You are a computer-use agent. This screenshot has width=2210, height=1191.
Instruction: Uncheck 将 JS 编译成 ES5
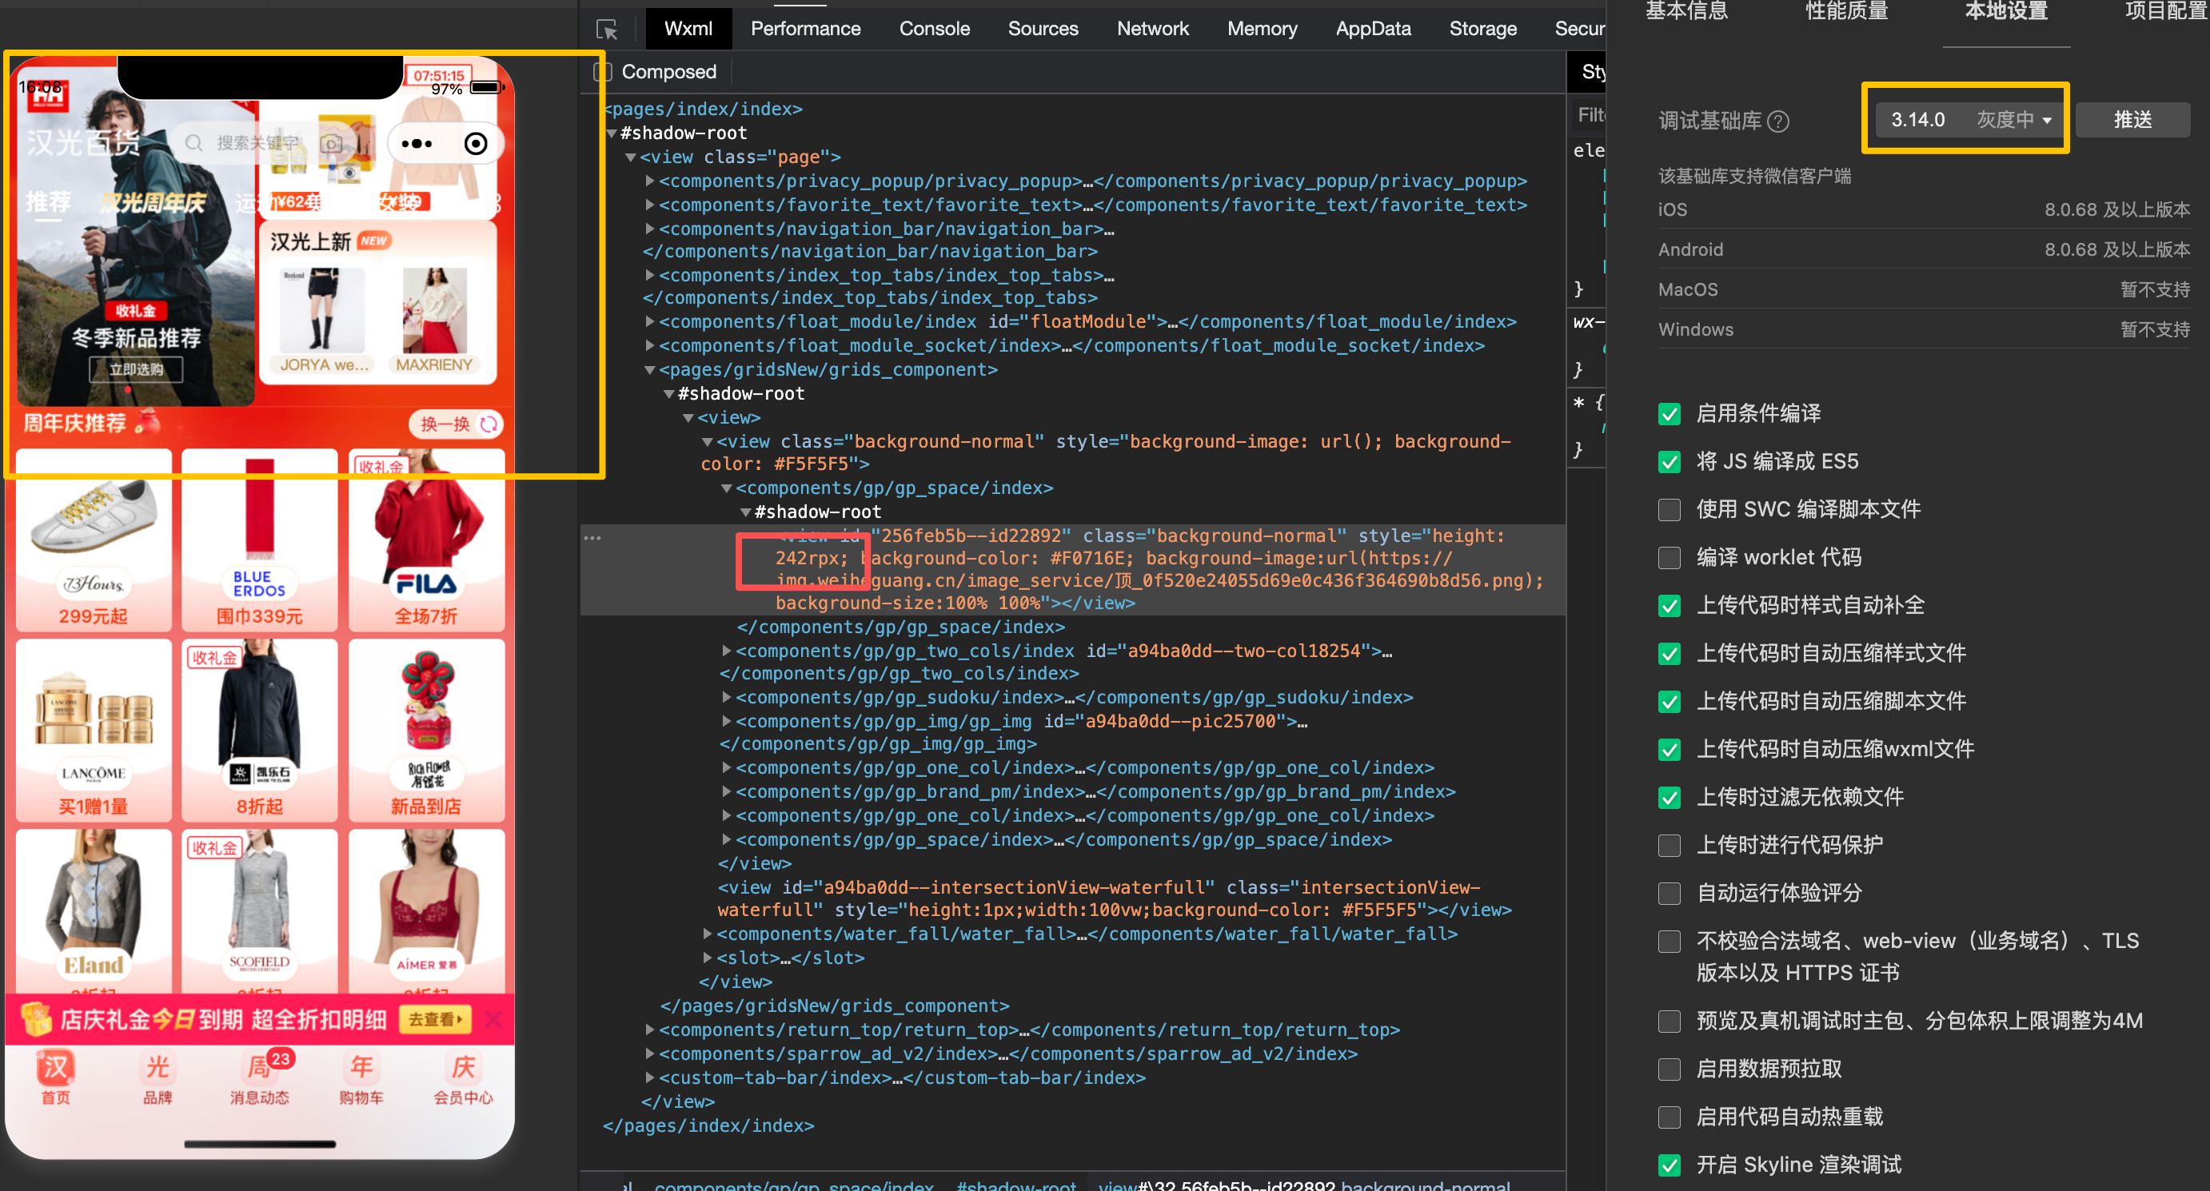click(1669, 461)
